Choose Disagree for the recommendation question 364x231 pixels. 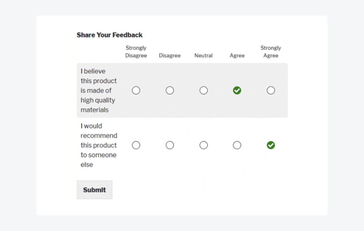[x=170, y=145]
